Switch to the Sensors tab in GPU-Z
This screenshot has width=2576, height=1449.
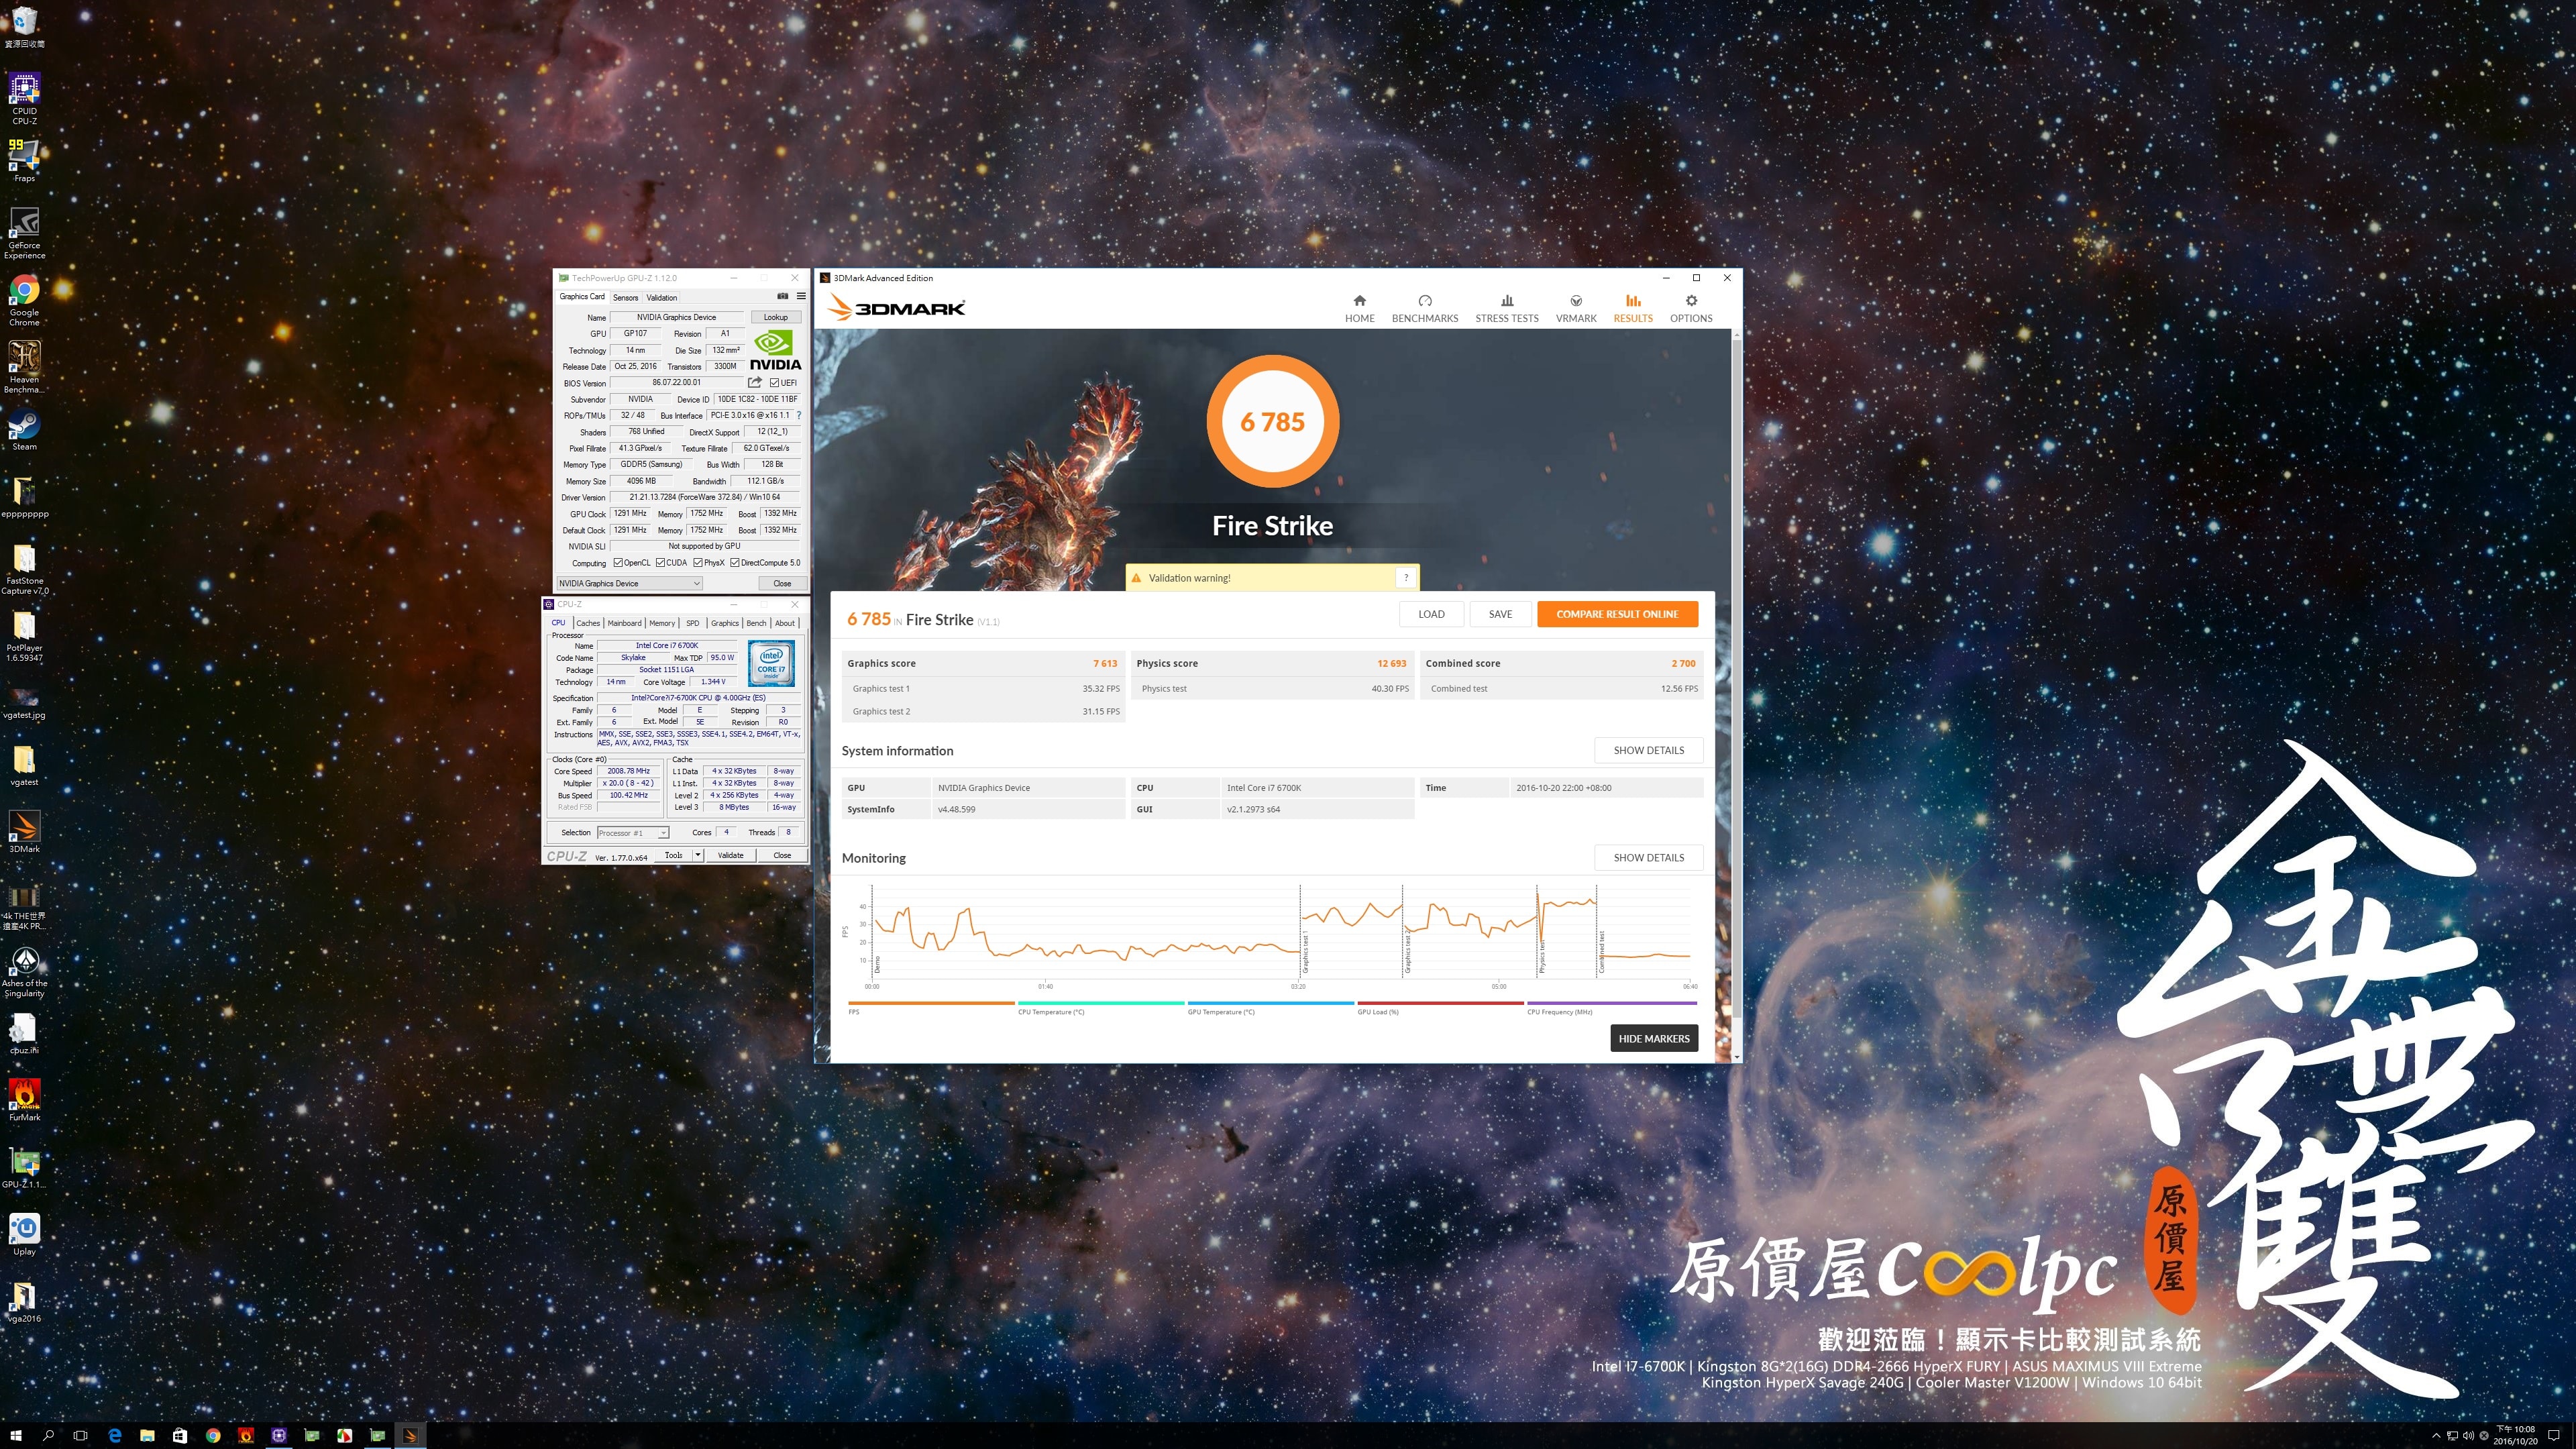pyautogui.click(x=625, y=297)
